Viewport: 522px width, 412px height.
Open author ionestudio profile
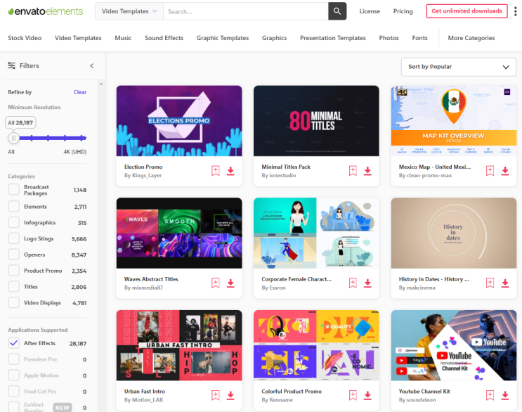[282, 176]
